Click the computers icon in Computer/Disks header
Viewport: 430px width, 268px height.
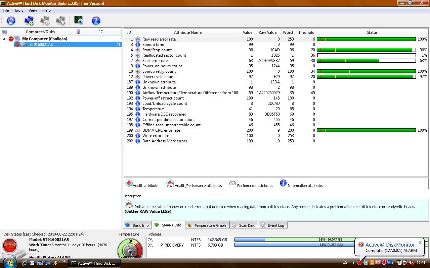coord(4,32)
